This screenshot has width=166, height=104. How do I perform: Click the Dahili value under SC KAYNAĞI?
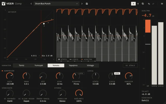(10, 101)
